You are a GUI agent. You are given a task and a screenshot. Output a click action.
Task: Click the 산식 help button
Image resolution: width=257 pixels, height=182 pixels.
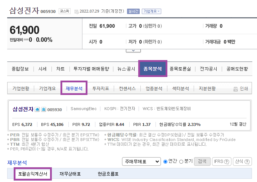(x=242, y=161)
